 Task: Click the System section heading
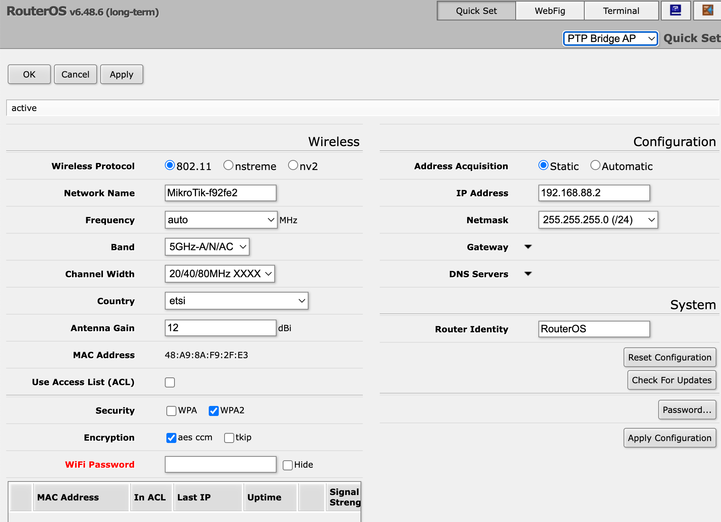click(693, 305)
